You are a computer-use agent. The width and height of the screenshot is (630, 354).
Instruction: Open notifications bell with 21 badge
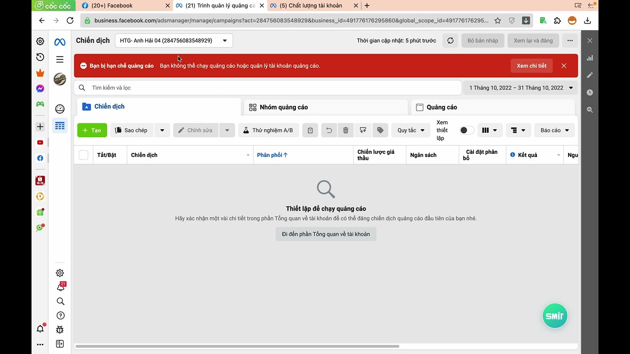pyautogui.click(x=61, y=287)
